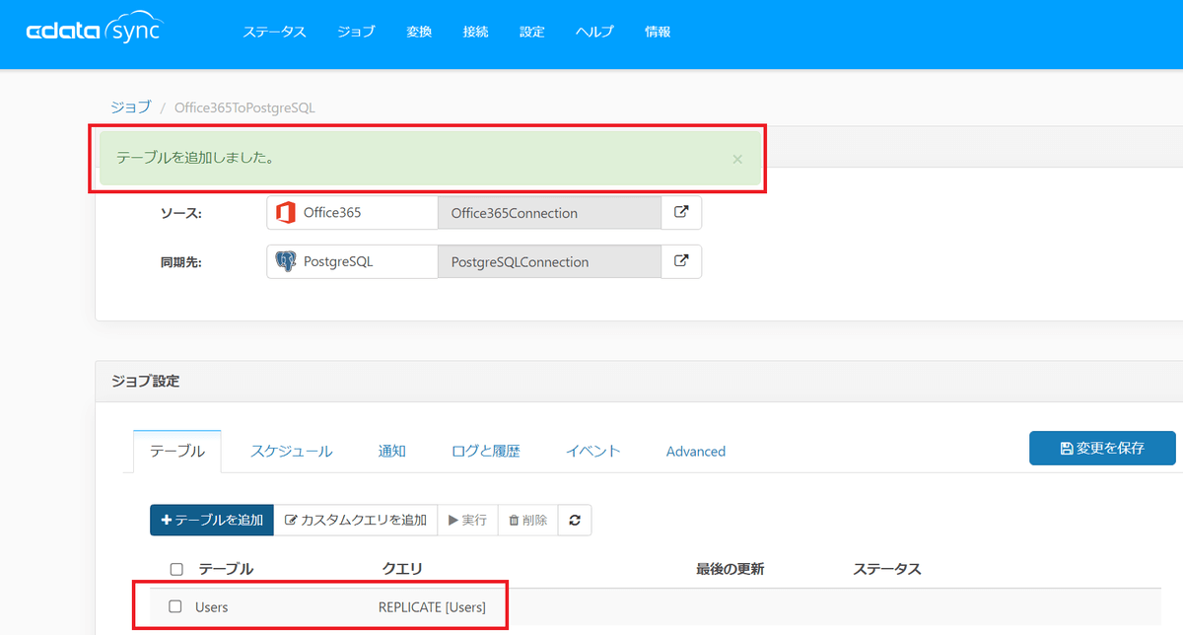Click the Office365 source icon
This screenshot has height=635, width=1183.
click(x=286, y=212)
